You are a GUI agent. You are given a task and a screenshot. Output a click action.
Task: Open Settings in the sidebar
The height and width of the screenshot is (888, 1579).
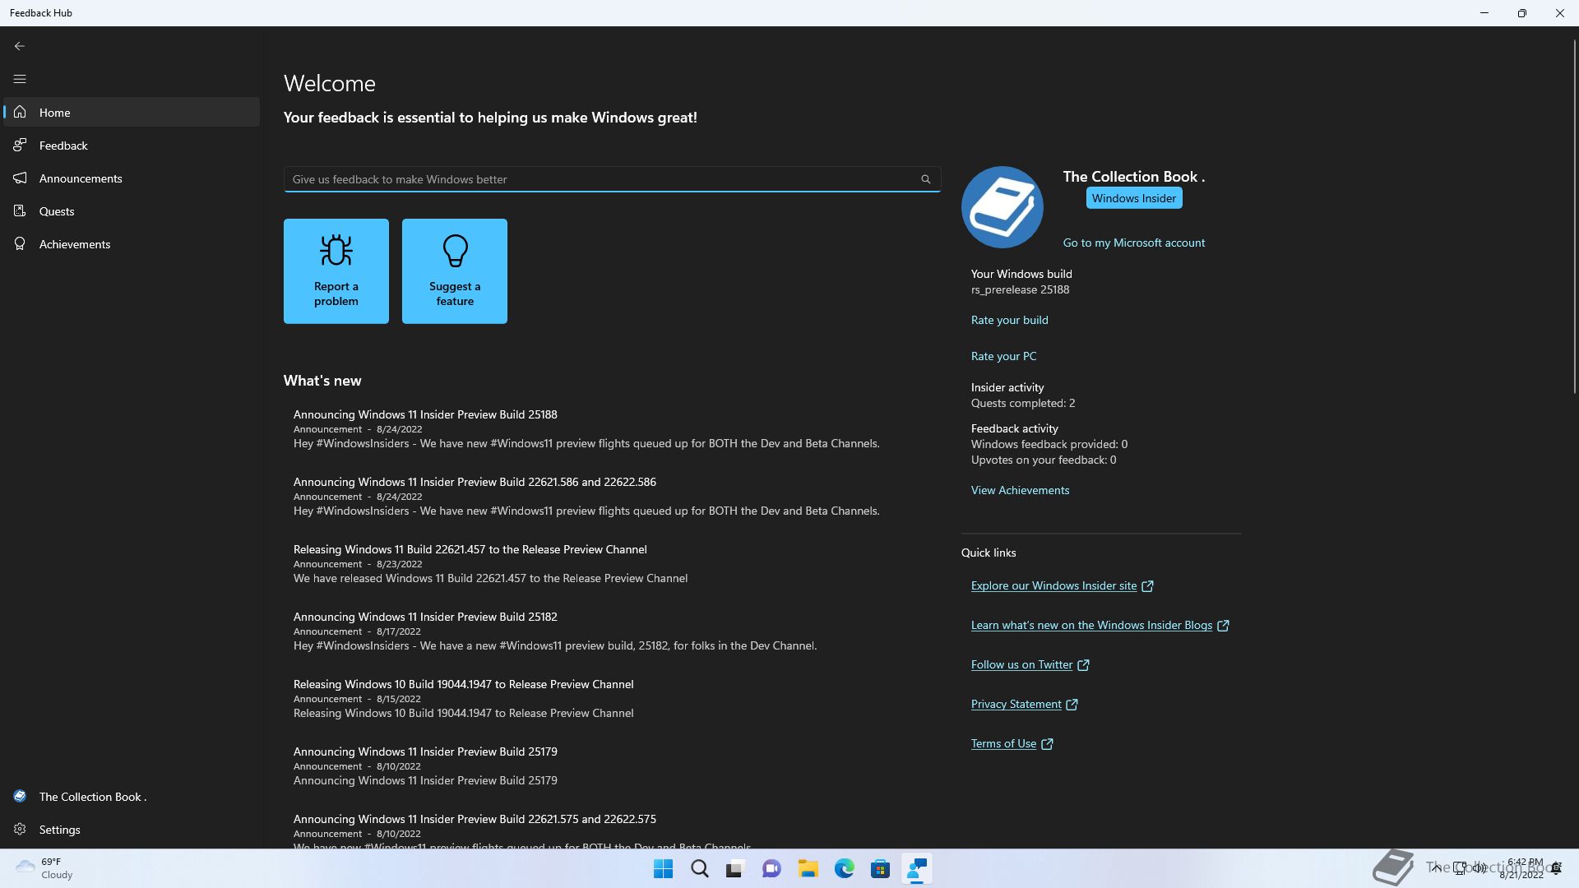coord(132,830)
